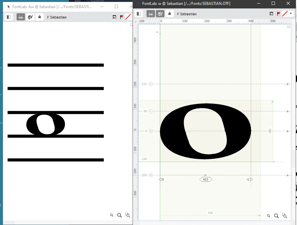Click zoom-to-selection icon in Aw window
This screenshot has width=297, height=225.
point(128,215)
